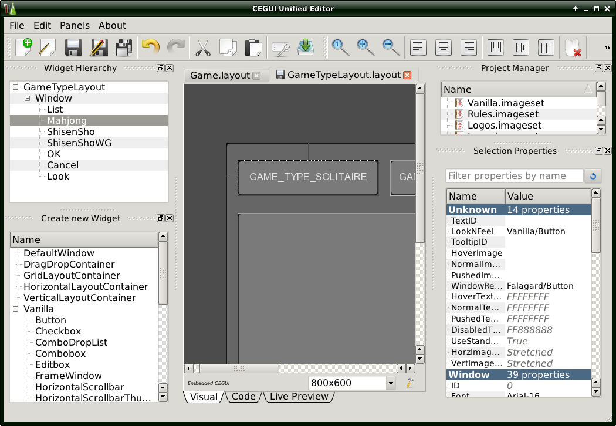Collapse the Vanilla widget category

point(15,309)
